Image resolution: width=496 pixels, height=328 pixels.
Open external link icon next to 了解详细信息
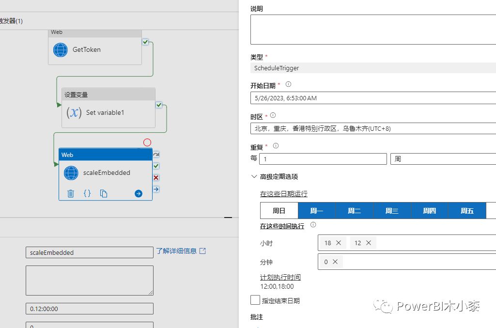pyautogui.click(x=203, y=251)
